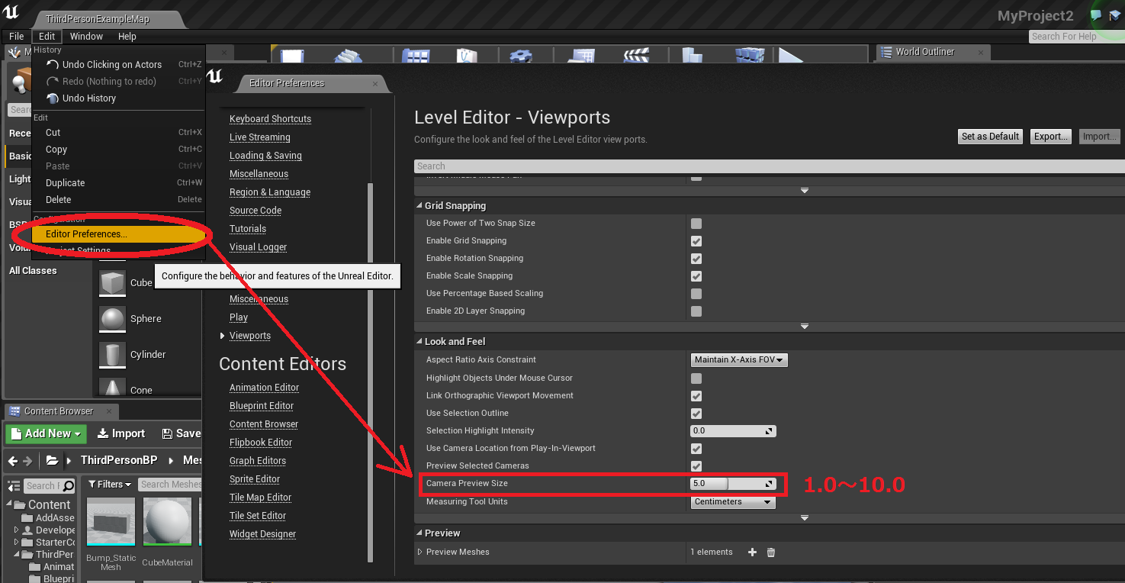
Task: Open the File menu
Action: (17, 37)
